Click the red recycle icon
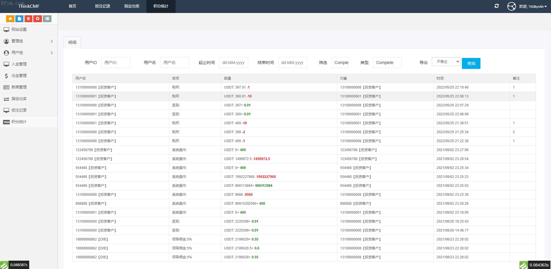 click(x=38, y=19)
